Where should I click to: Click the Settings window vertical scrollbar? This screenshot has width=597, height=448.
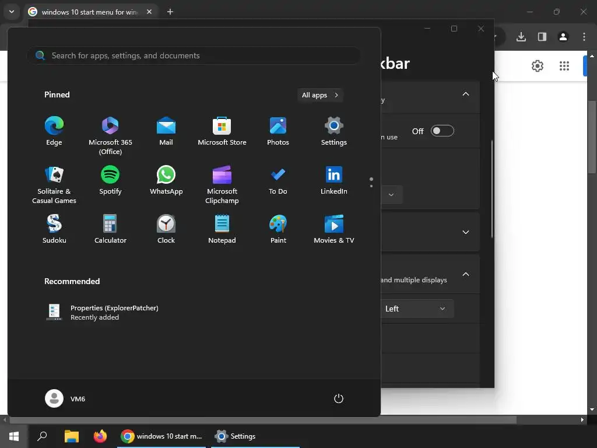point(492,189)
